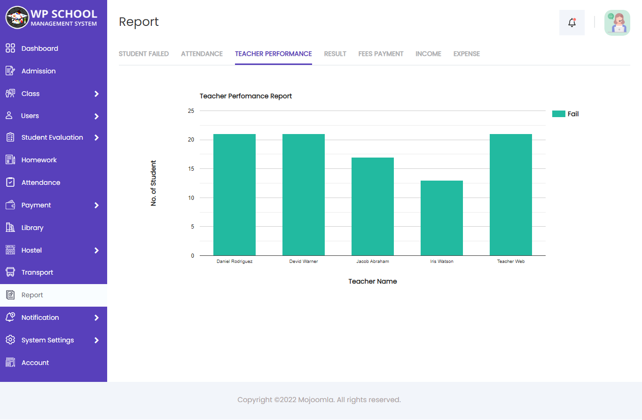The height and width of the screenshot is (420, 642).
Task: Open the Expense tab
Action: pos(467,54)
